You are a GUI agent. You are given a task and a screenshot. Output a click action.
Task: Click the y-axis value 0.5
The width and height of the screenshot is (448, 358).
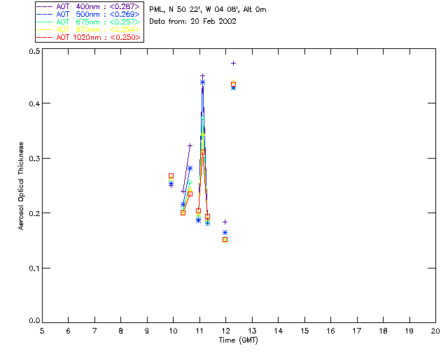(x=34, y=51)
